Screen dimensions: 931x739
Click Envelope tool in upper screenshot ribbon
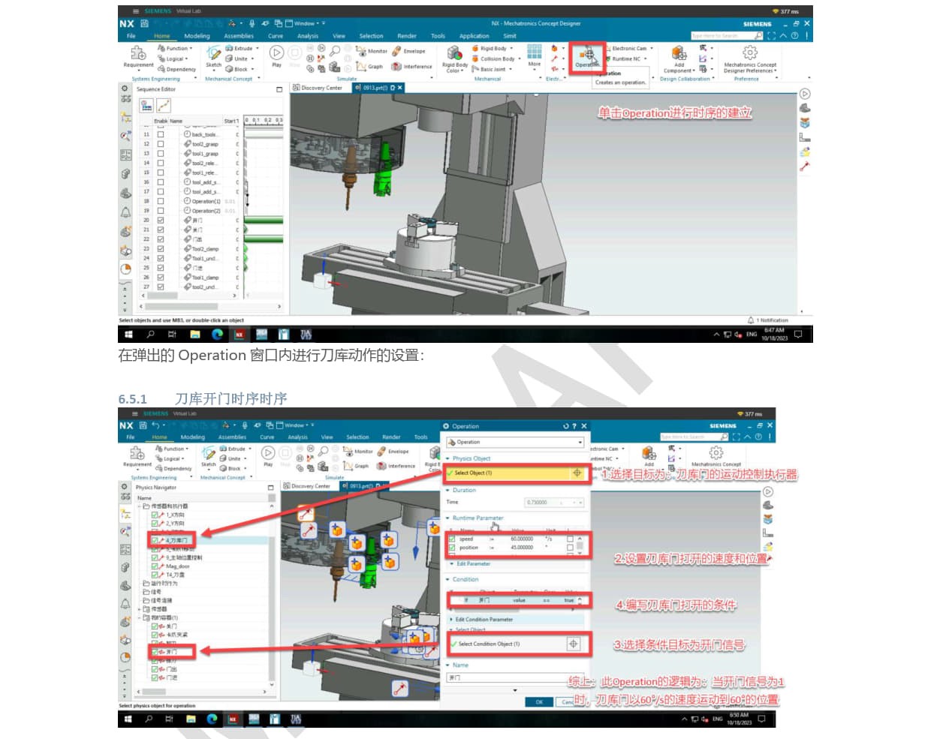[408, 51]
